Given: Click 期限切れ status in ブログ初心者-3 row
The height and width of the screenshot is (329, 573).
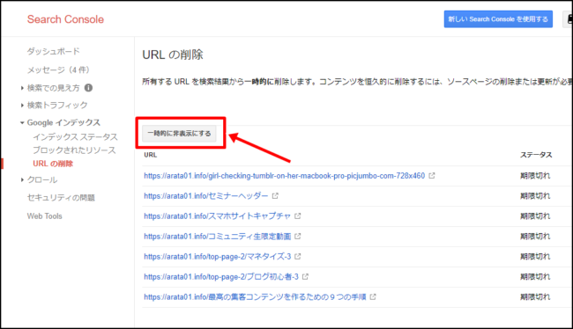Looking at the screenshot, I should pos(535,277).
